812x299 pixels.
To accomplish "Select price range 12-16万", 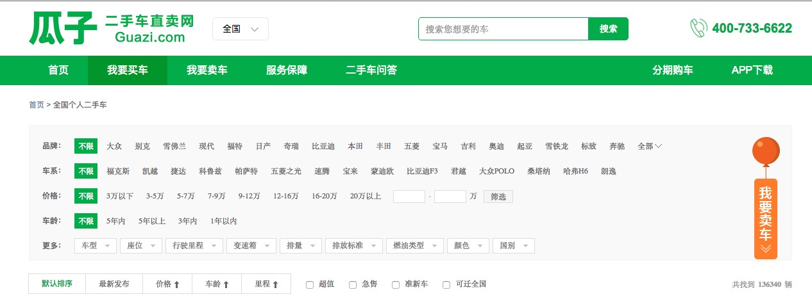I will pos(286,196).
